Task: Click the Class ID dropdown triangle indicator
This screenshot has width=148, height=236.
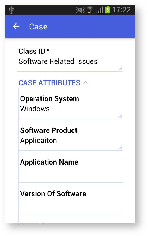Action: tap(120, 68)
